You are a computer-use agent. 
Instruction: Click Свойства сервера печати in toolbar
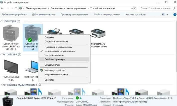(107, 15)
